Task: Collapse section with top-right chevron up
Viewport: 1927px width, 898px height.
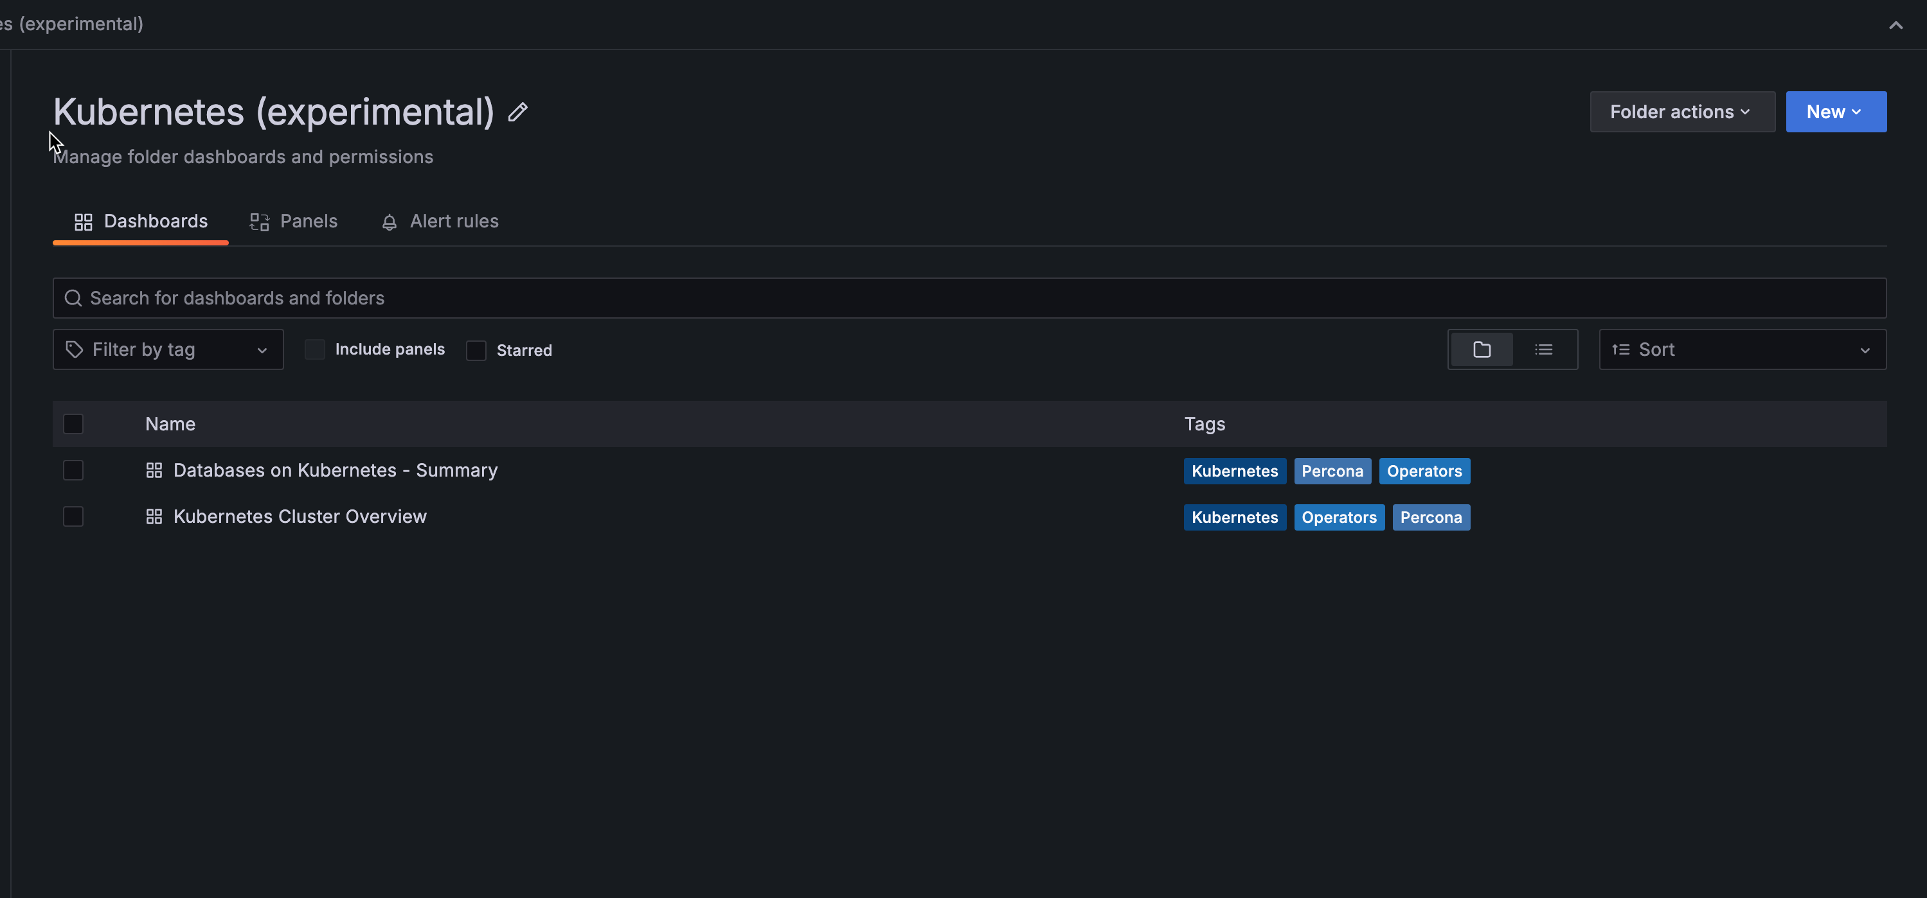Action: 1895,26
